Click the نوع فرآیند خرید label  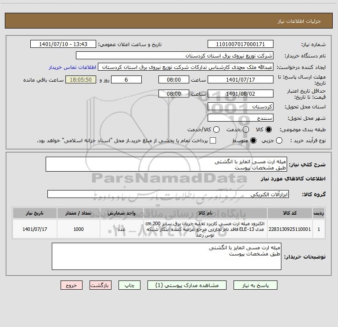[308, 140]
